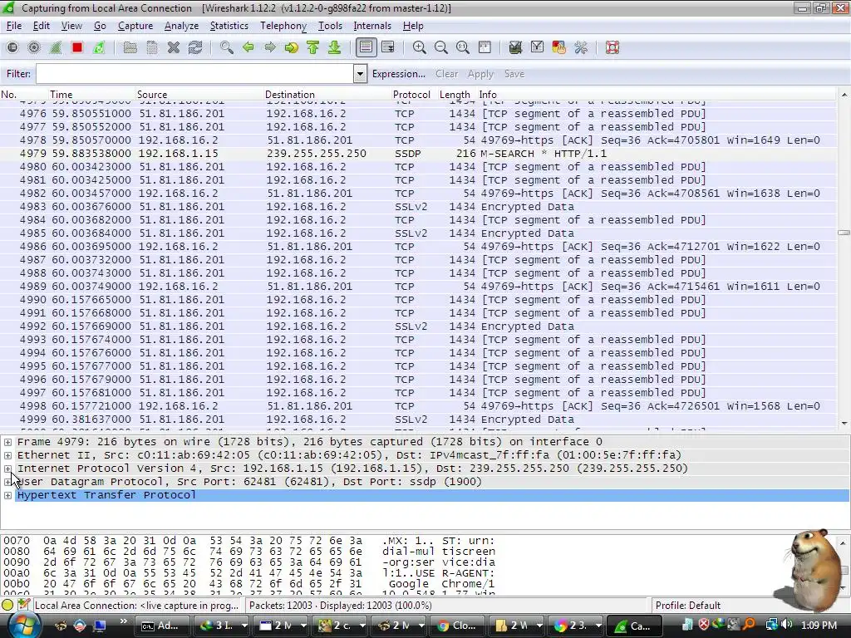Select packet 4999 Encrypted Data row
851x638 pixels.
click(418, 420)
